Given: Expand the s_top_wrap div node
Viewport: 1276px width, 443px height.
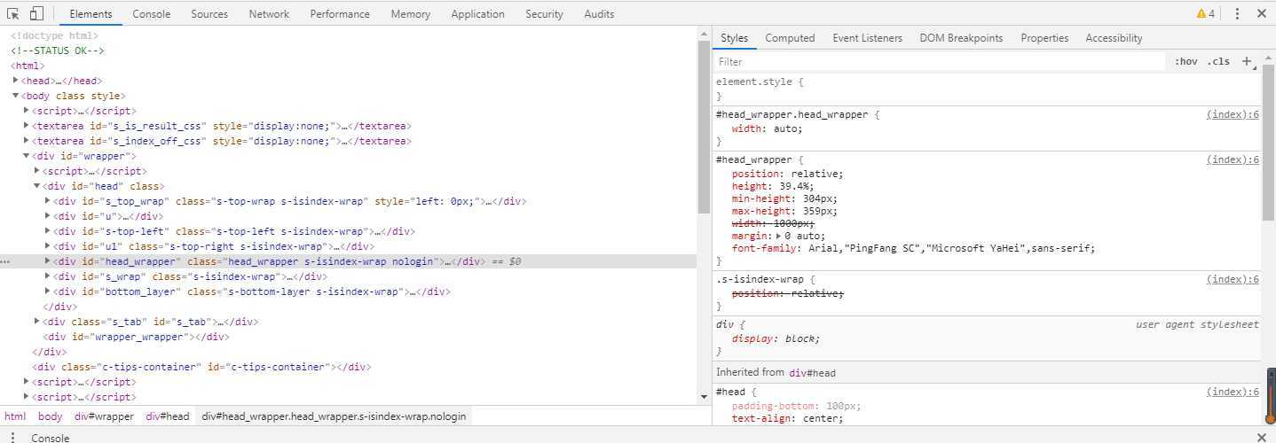Looking at the screenshot, I should pos(48,201).
